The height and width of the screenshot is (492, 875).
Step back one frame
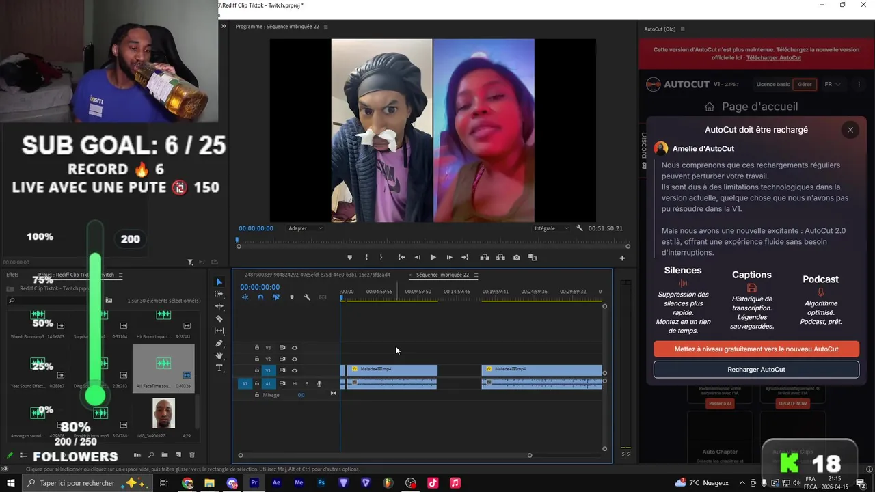[418, 258]
